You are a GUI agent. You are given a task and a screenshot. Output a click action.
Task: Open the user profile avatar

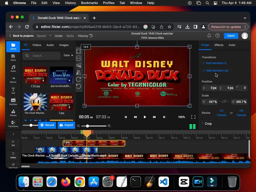click(x=244, y=36)
